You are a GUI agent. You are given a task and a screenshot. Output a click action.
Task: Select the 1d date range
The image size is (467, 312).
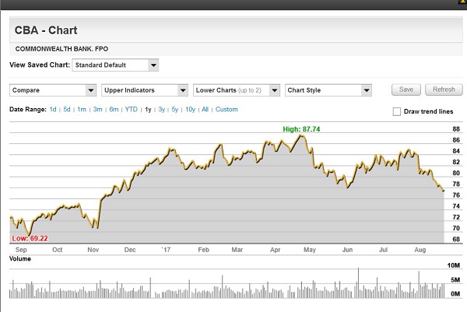[53, 110]
